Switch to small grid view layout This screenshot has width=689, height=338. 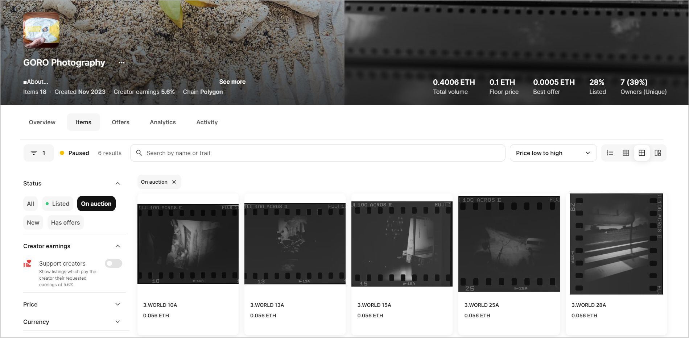click(626, 153)
